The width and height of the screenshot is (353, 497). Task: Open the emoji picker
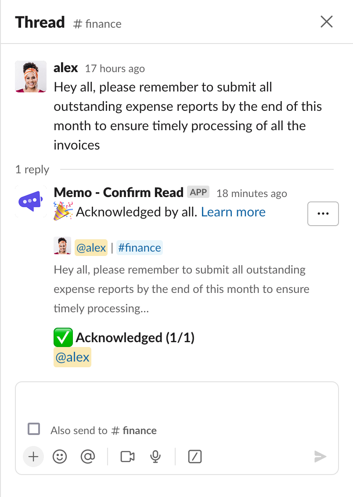pyautogui.click(x=60, y=457)
